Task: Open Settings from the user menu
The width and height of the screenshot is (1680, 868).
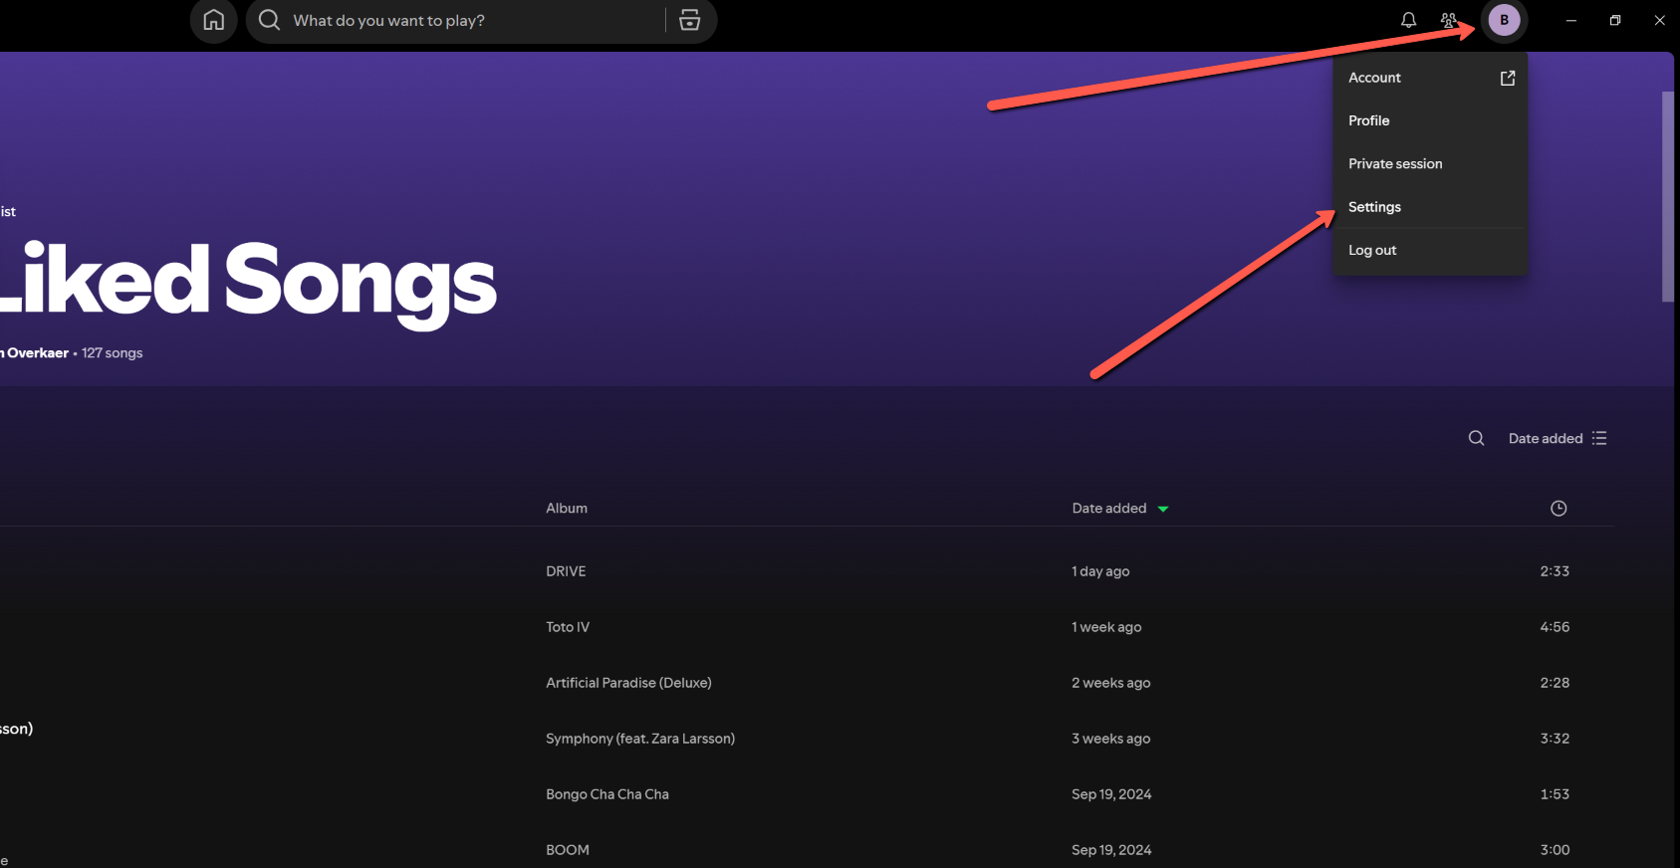Action: pyautogui.click(x=1374, y=207)
